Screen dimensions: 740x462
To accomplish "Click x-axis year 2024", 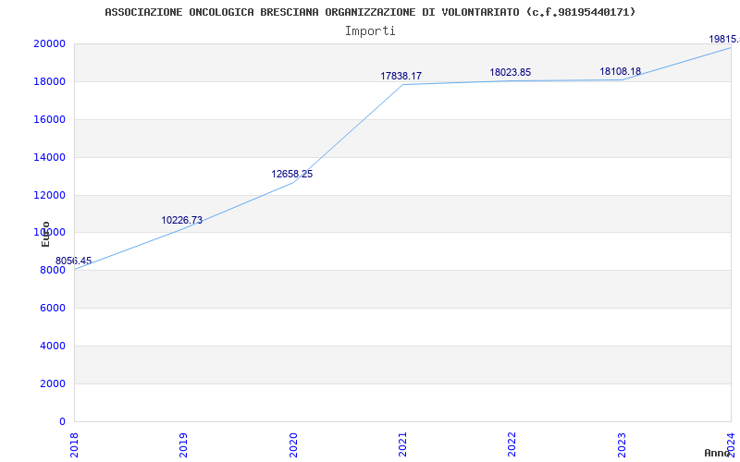I will pos(731,444).
